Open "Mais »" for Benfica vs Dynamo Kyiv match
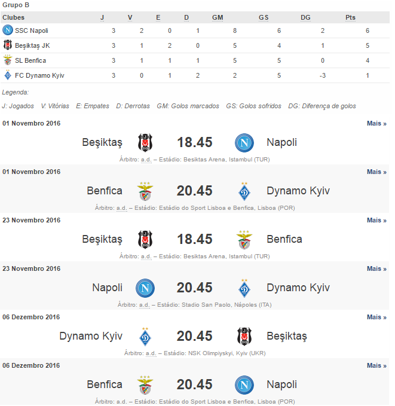Image resolution: width=395 pixels, height=406 pixels. click(376, 172)
